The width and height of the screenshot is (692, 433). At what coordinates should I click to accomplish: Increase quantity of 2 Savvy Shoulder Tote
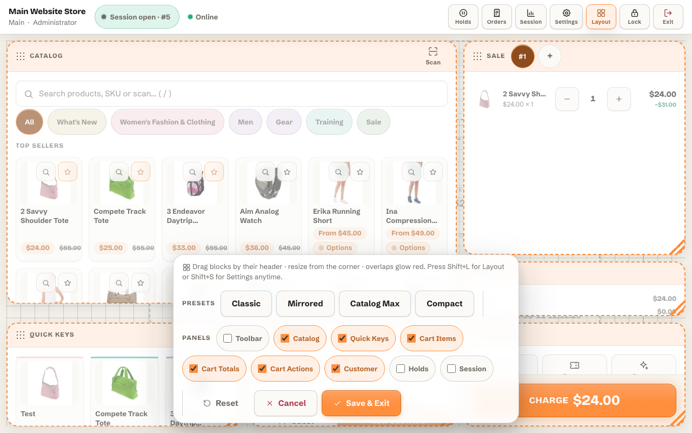pos(619,99)
